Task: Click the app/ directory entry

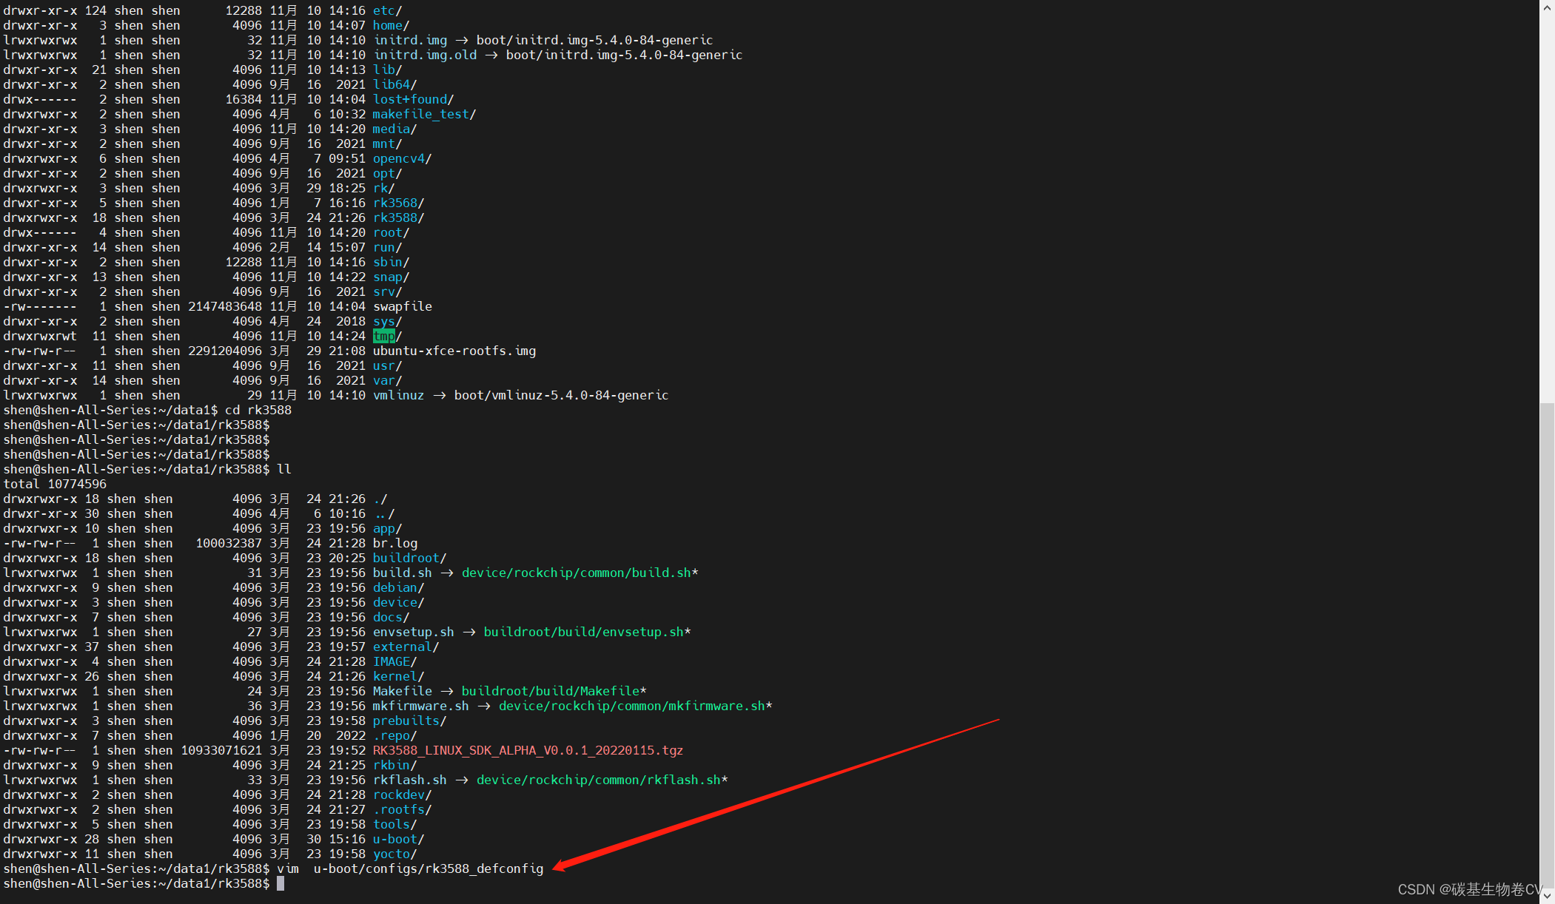Action: 388,528
